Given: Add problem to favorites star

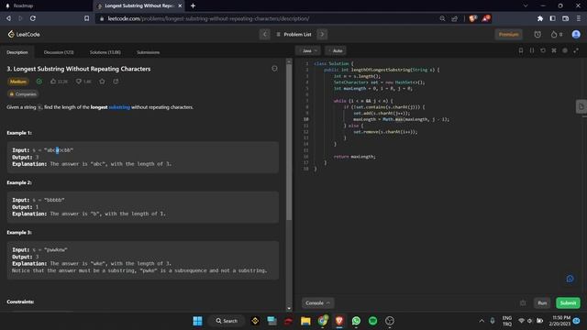Looking at the screenshot, I should (102, 82).
